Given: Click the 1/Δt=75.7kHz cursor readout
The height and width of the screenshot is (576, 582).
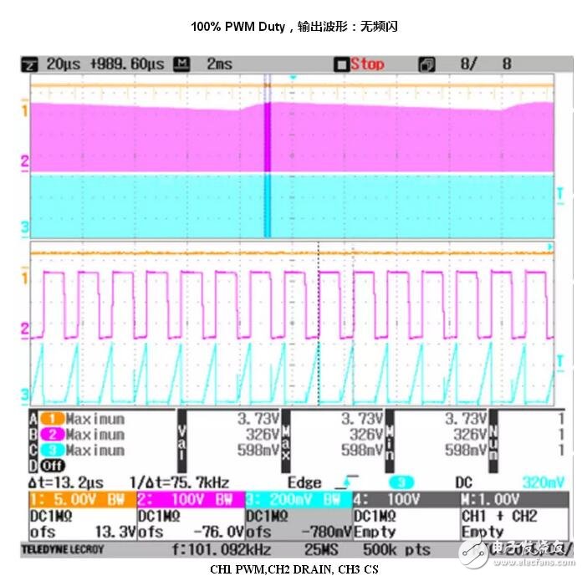Looking at the screenshot, I should 179,483.
